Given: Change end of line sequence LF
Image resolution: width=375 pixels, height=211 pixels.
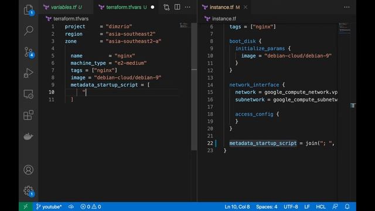Looking at the screenshot, I should tap(307, 207).
